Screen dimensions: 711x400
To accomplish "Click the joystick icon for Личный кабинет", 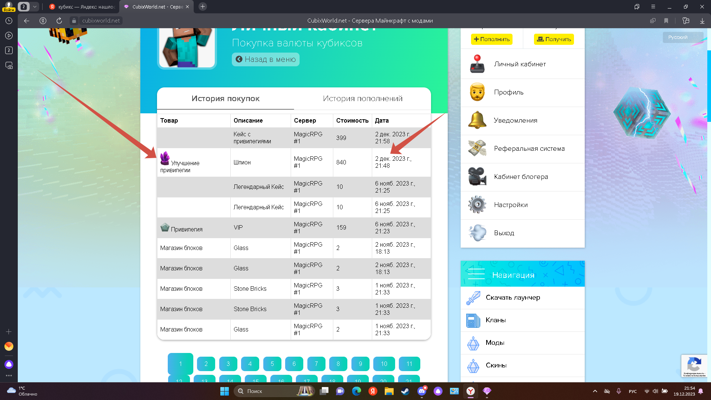I will coord(477,64).
